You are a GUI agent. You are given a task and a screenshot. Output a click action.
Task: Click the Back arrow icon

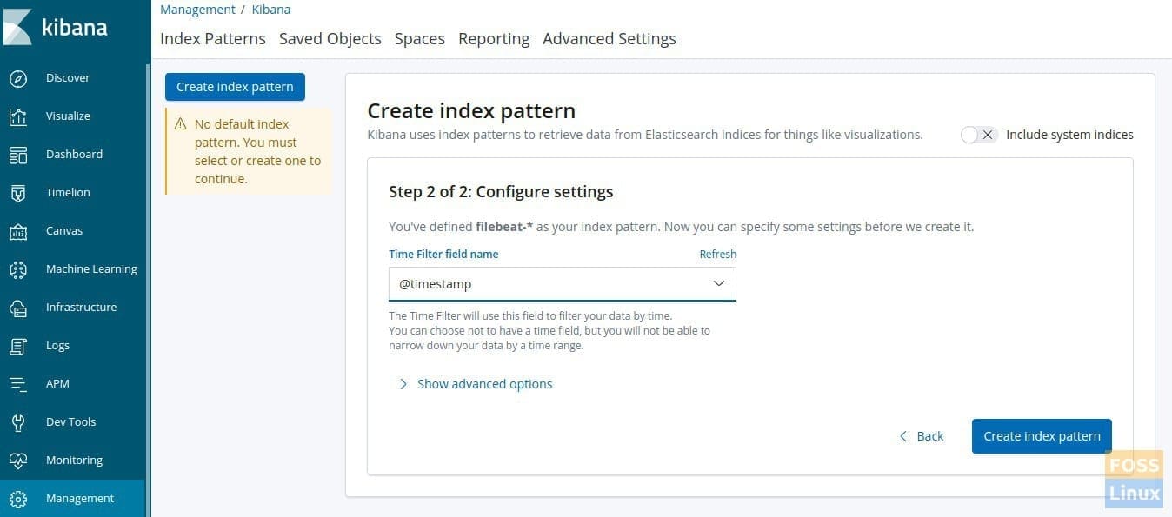[903, 436]
